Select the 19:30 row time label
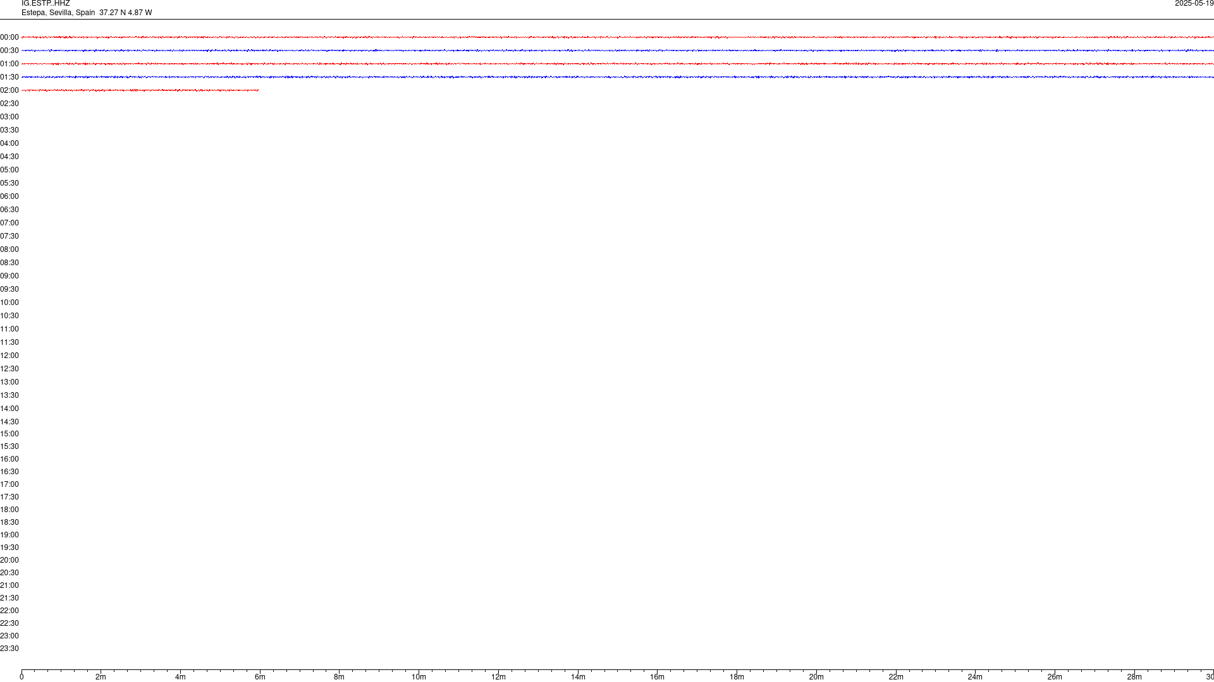 (x=9, y=547)
